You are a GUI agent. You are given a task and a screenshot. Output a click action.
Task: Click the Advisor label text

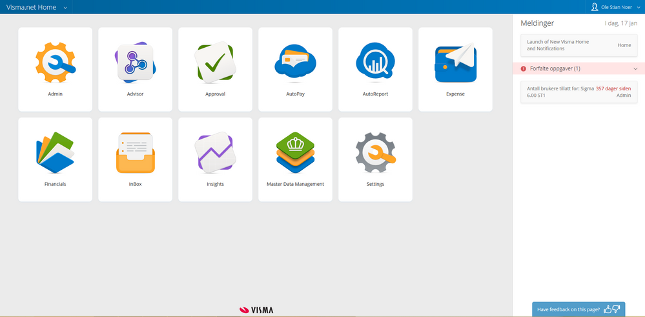tap(136, 94)
